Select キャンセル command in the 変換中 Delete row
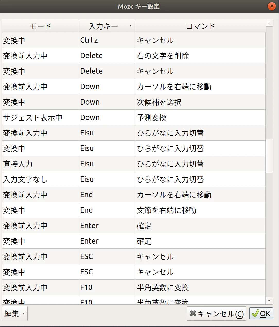 [x=200, y=71]
